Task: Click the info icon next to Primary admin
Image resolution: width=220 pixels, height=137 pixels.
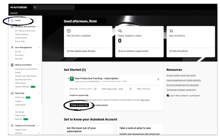Action: point(95,89)
